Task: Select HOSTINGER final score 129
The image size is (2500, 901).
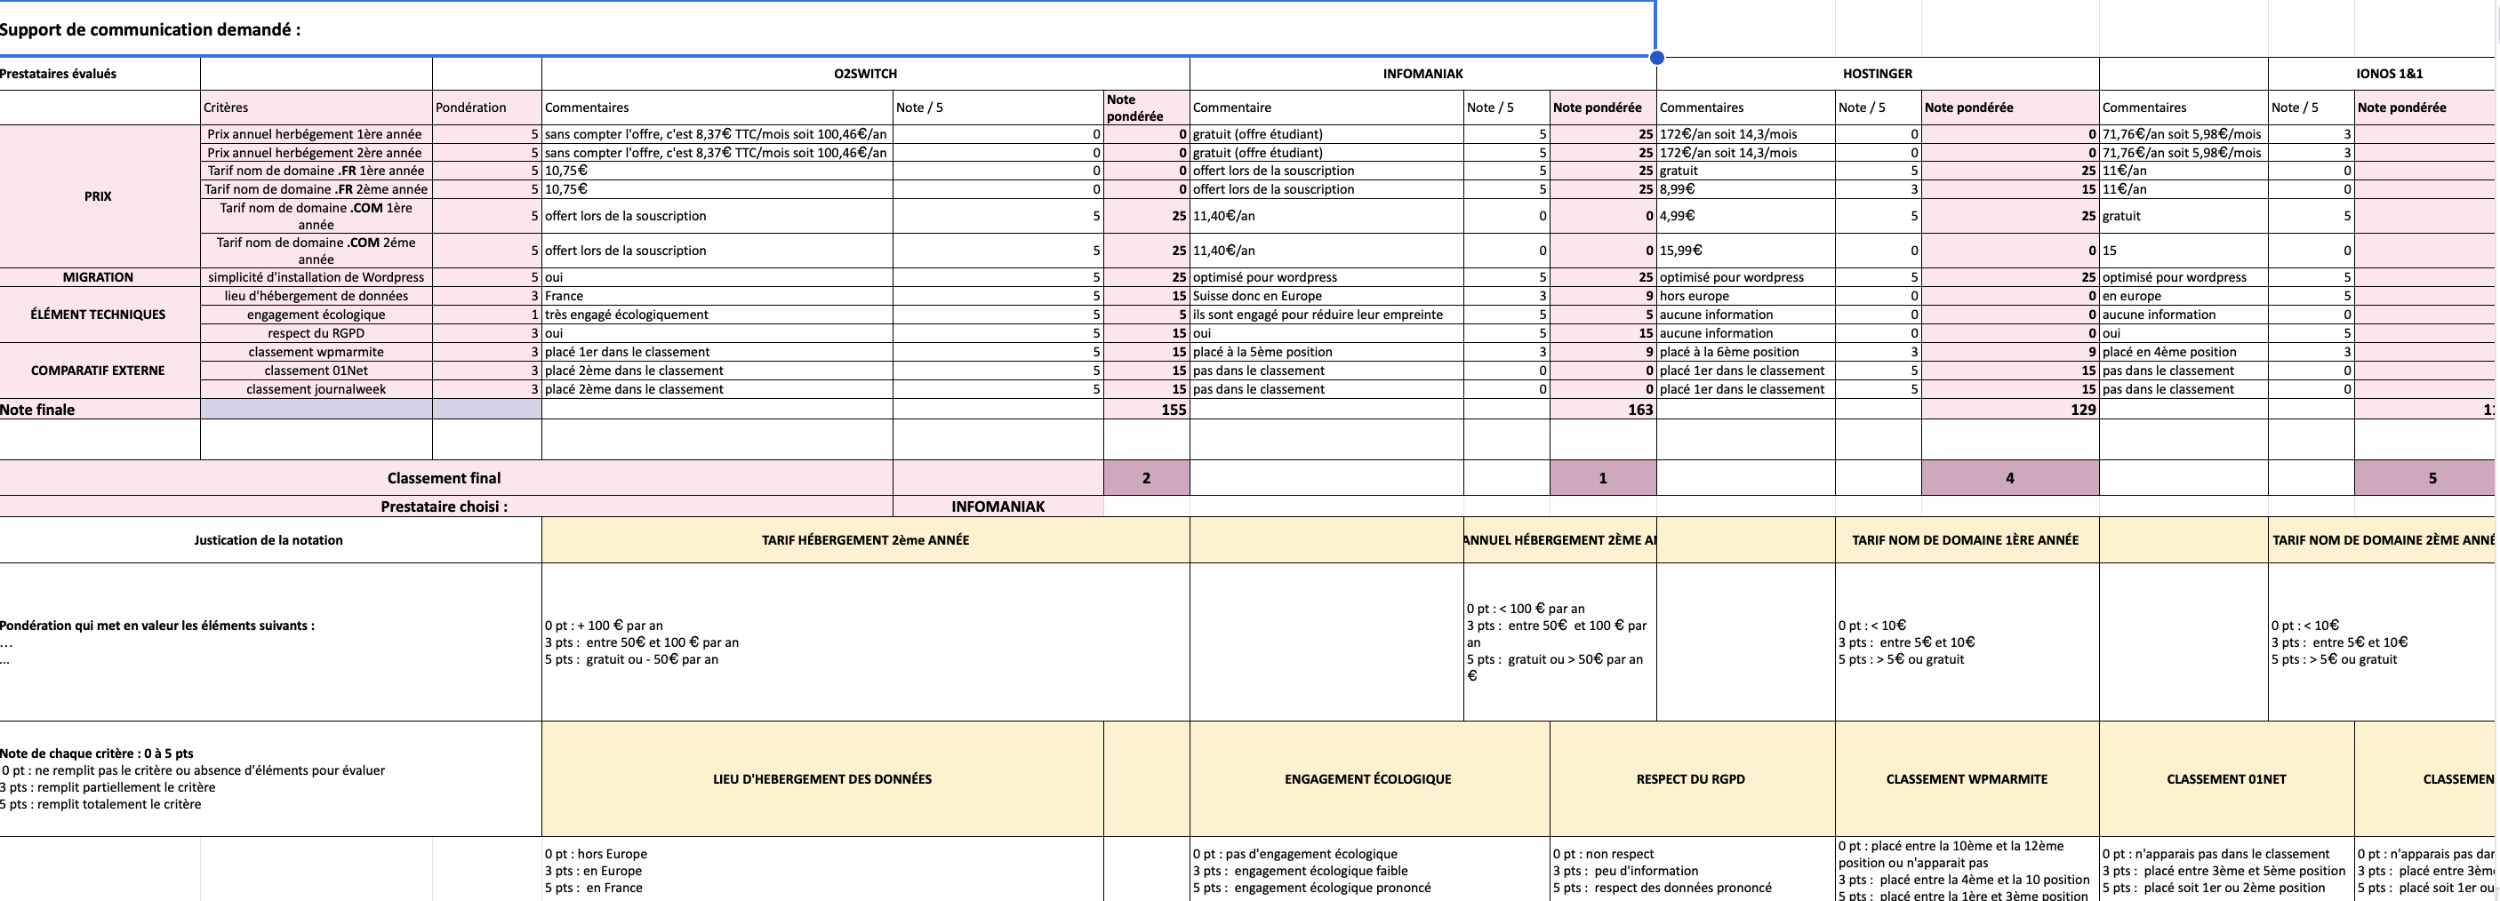Action: (2010, 410)
